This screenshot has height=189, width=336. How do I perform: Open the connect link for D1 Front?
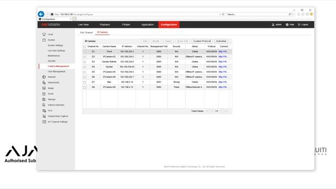pyautogui.click(x=223, y=51)
